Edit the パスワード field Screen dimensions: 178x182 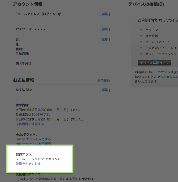pos(105,29)
